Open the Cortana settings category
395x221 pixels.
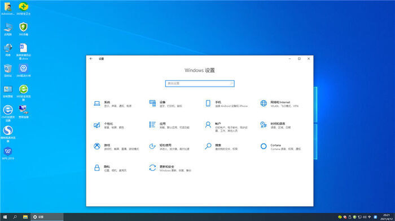click(280, 147)
